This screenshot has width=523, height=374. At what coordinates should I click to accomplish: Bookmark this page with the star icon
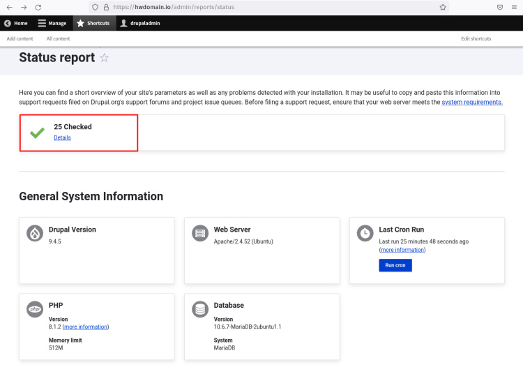443,7
